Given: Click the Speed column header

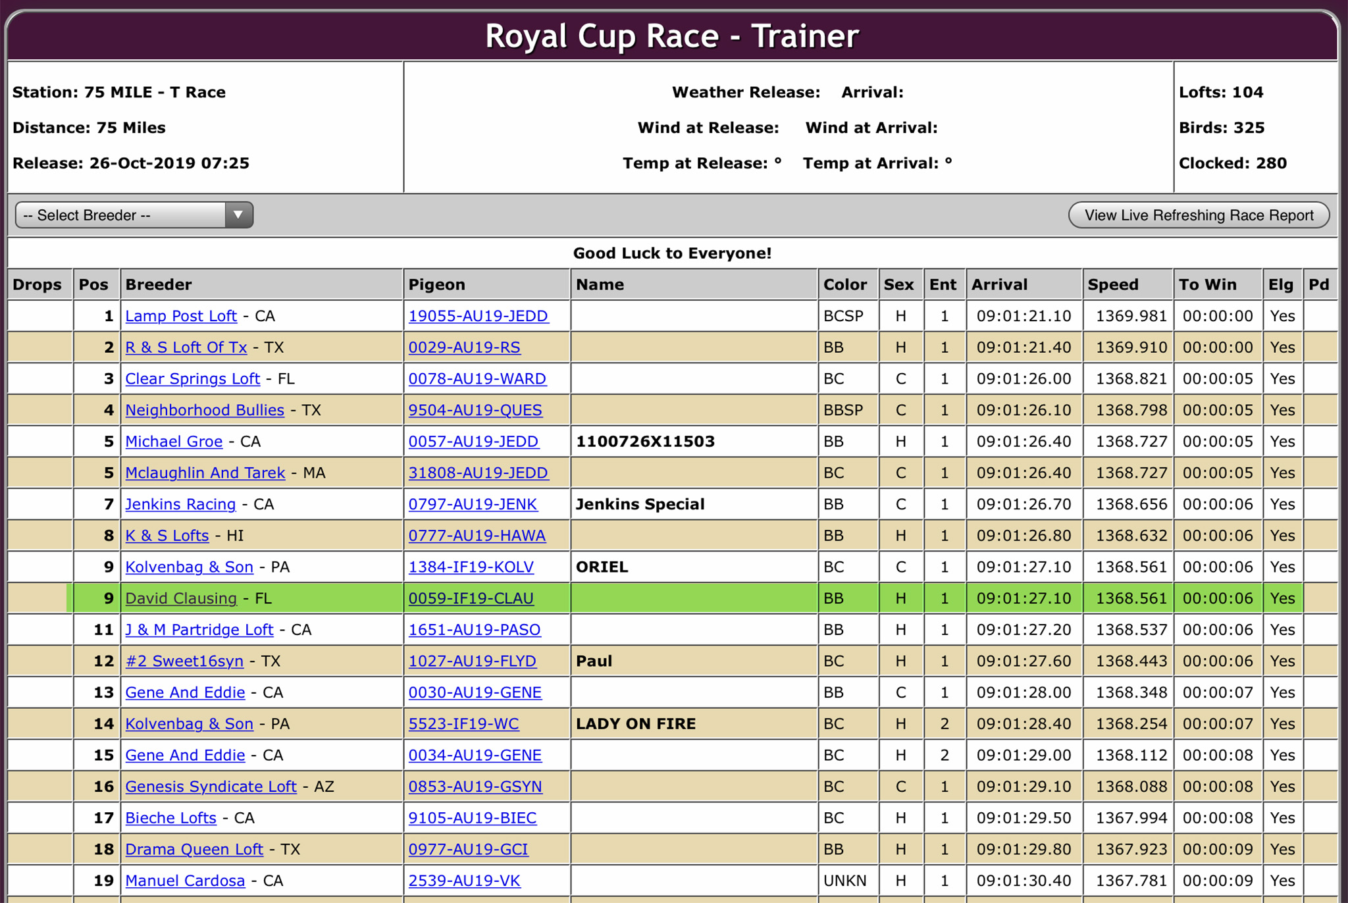Looking at the screenshot, I should point(1113,284).
